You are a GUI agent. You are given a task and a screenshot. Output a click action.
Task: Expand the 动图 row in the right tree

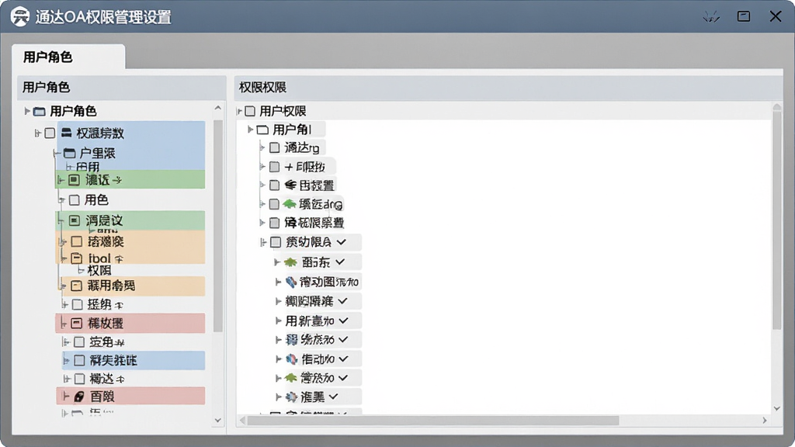[x=278, y=282]
